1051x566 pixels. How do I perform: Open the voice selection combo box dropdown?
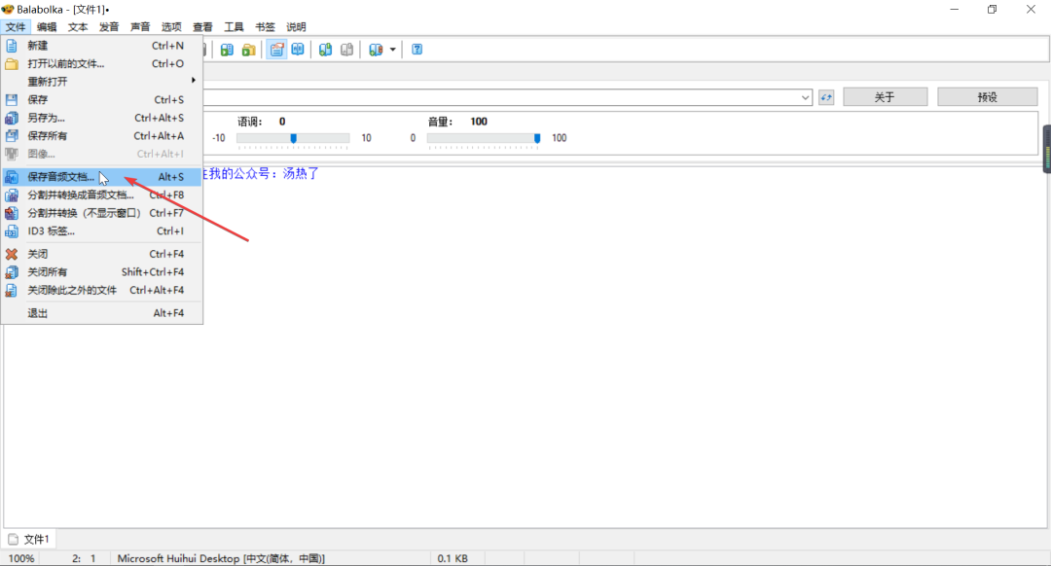point(805,97)
